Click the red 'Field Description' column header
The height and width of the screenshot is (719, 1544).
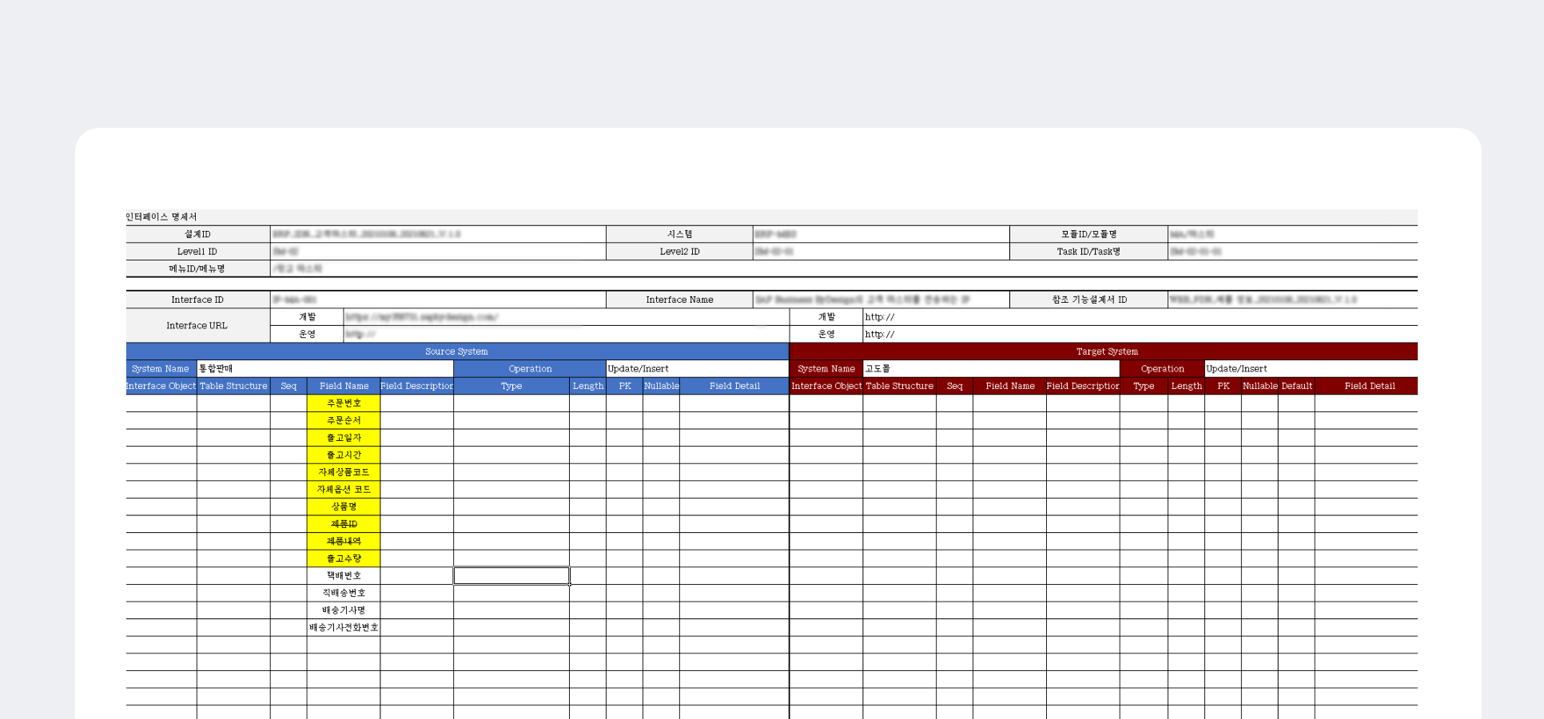[x=1083, y=386]
